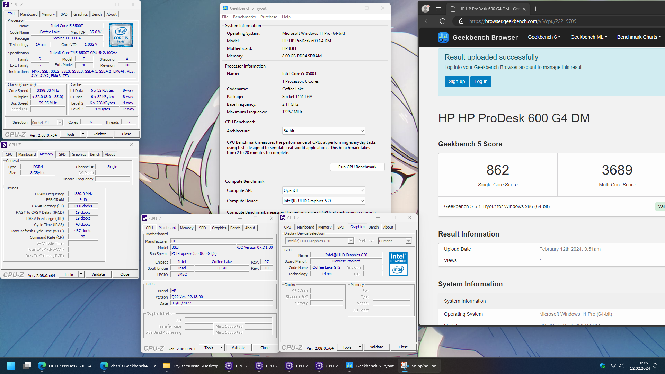
Task: Open Tools dropdown arrow in CPU window
Action: [x=83, y=134]
